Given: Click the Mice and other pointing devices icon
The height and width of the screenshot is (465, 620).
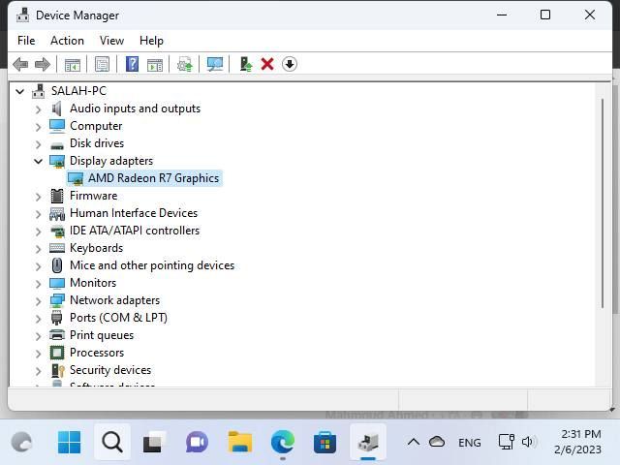Looking at the screenshot, I should tap(57, 265).
